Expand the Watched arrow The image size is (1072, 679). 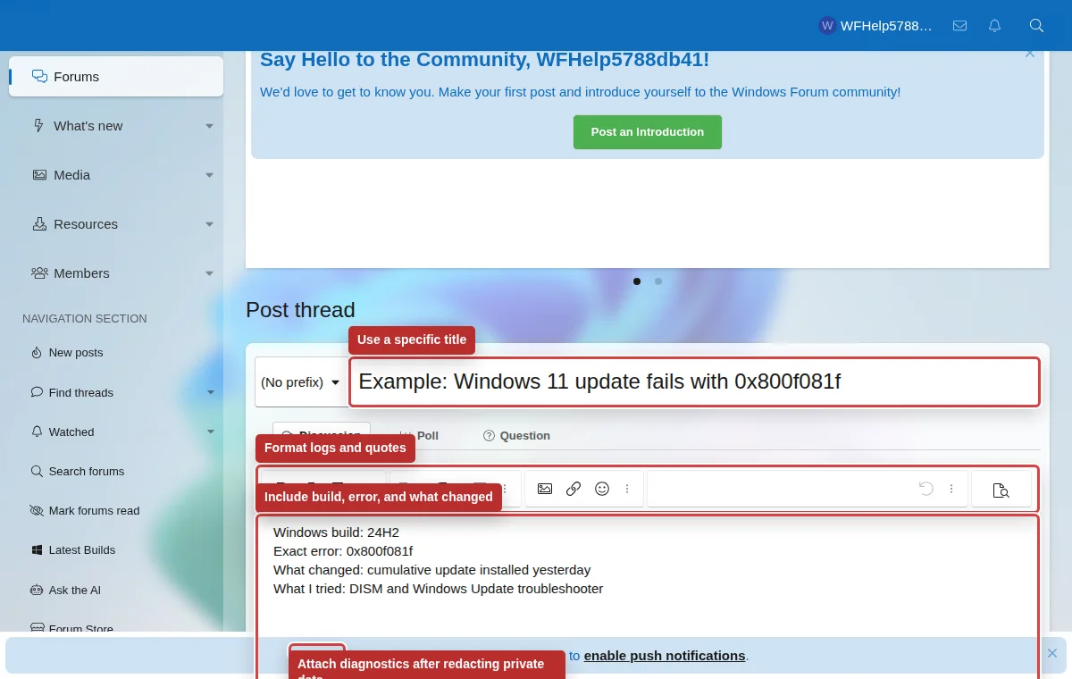coord(211,432)
